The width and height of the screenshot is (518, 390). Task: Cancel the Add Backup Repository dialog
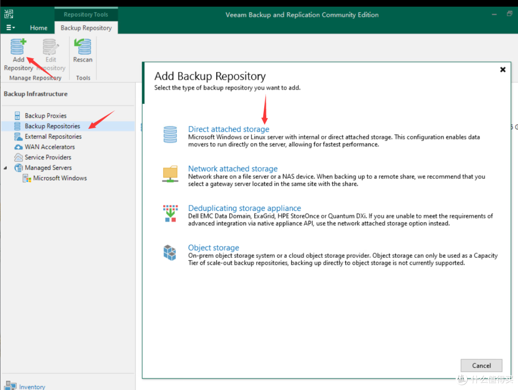pos(482,366)
